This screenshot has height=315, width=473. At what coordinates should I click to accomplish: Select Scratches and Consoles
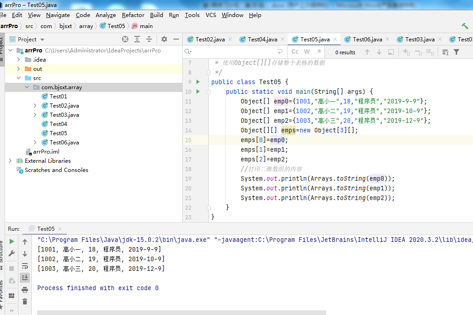[x=57, y=170]
